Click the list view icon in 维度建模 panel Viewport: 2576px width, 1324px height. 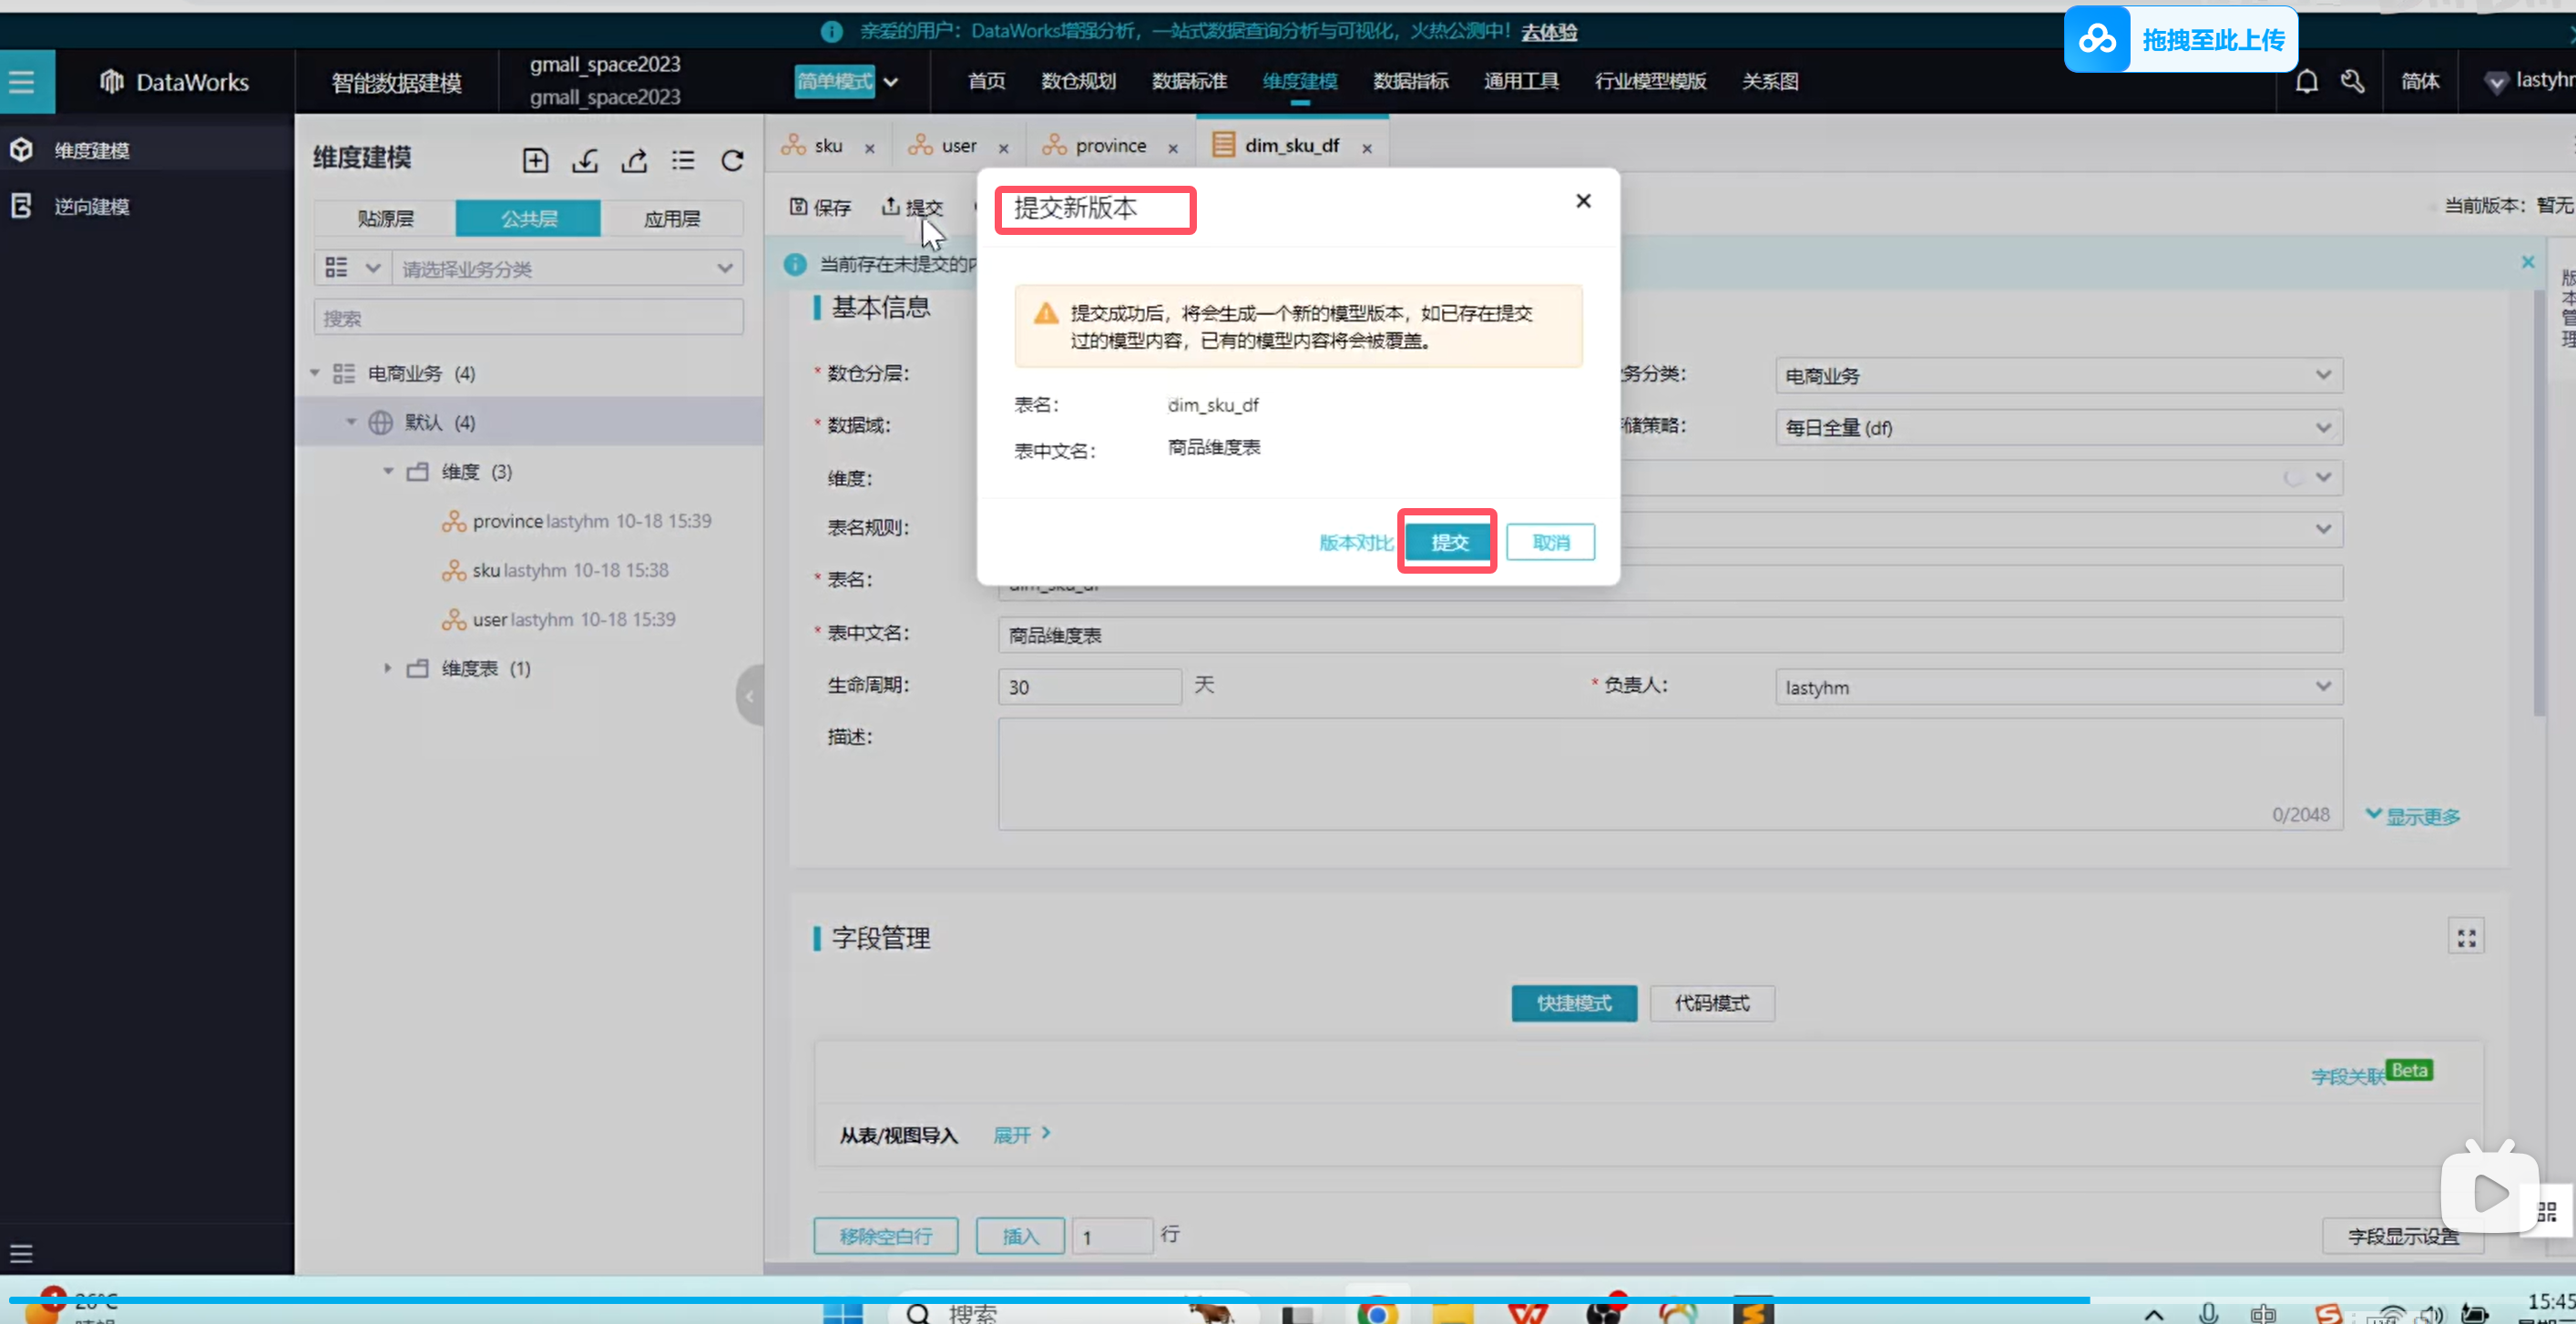[683, 160]
